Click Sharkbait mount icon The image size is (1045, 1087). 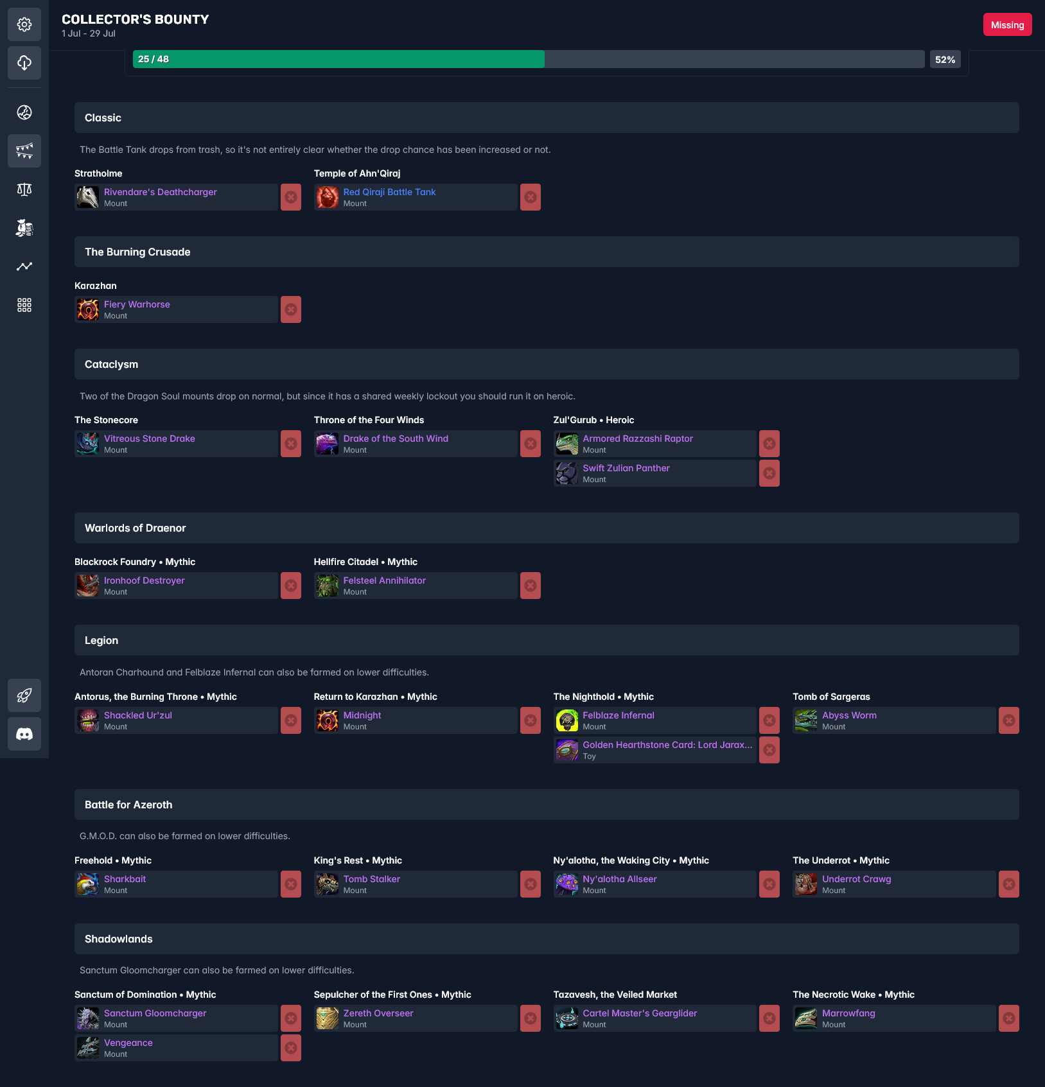[88, 884]
